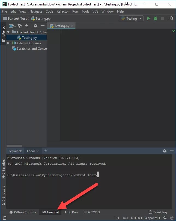Viewport: 176px width, 221px height.
Task: Open the 7: Structure side tab
Action: point(3,196)
